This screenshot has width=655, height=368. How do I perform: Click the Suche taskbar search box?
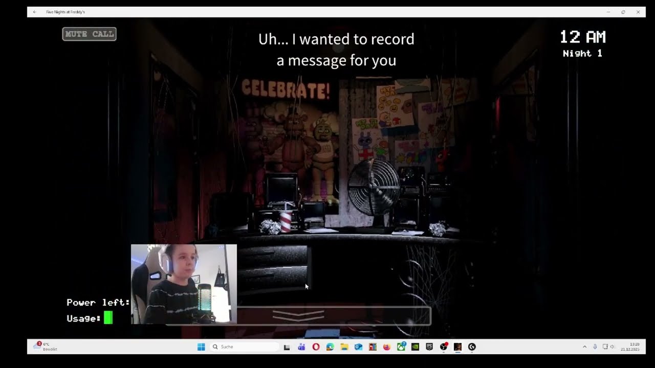click(244, 347)
